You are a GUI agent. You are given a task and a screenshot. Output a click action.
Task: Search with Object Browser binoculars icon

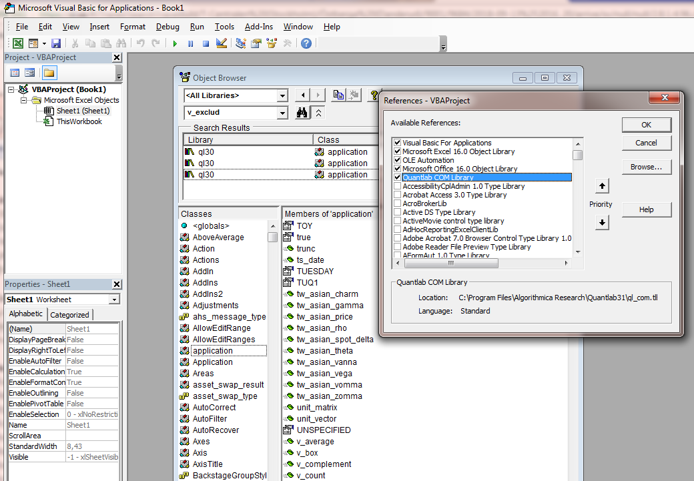[302, 113]
